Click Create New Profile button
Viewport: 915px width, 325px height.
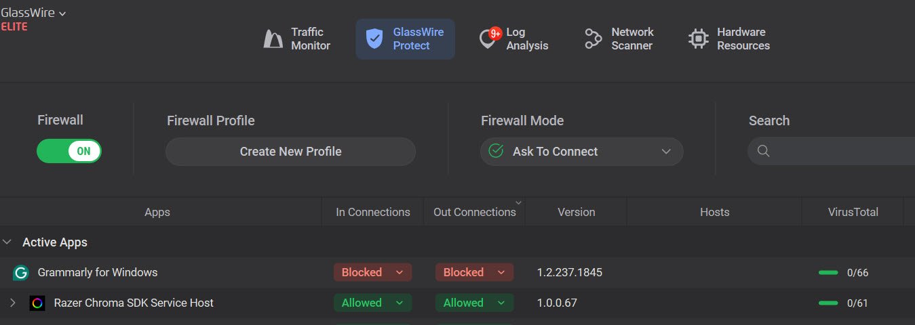pos(290,152)
